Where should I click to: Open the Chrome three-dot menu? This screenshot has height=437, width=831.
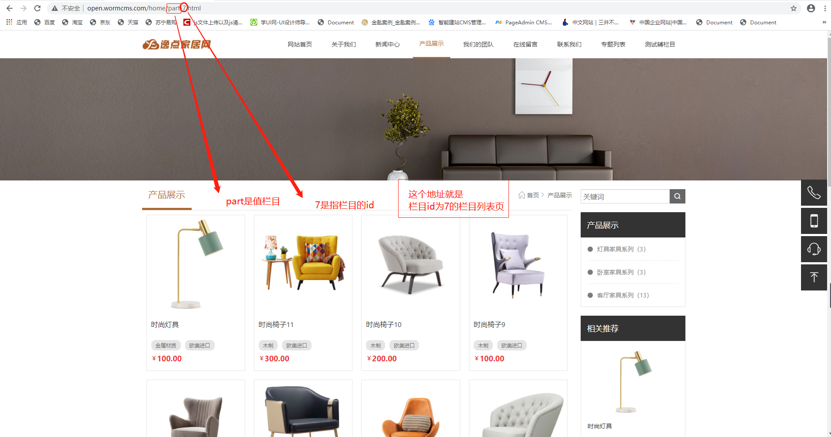point(825,8)
